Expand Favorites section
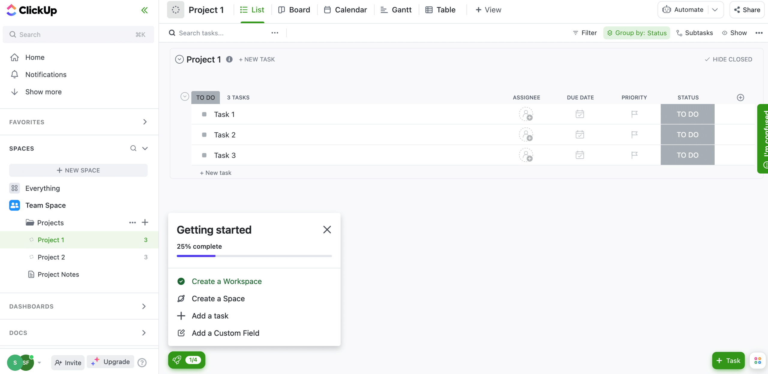Viewport: 768px width, 374px height. (x=145, y=122)
